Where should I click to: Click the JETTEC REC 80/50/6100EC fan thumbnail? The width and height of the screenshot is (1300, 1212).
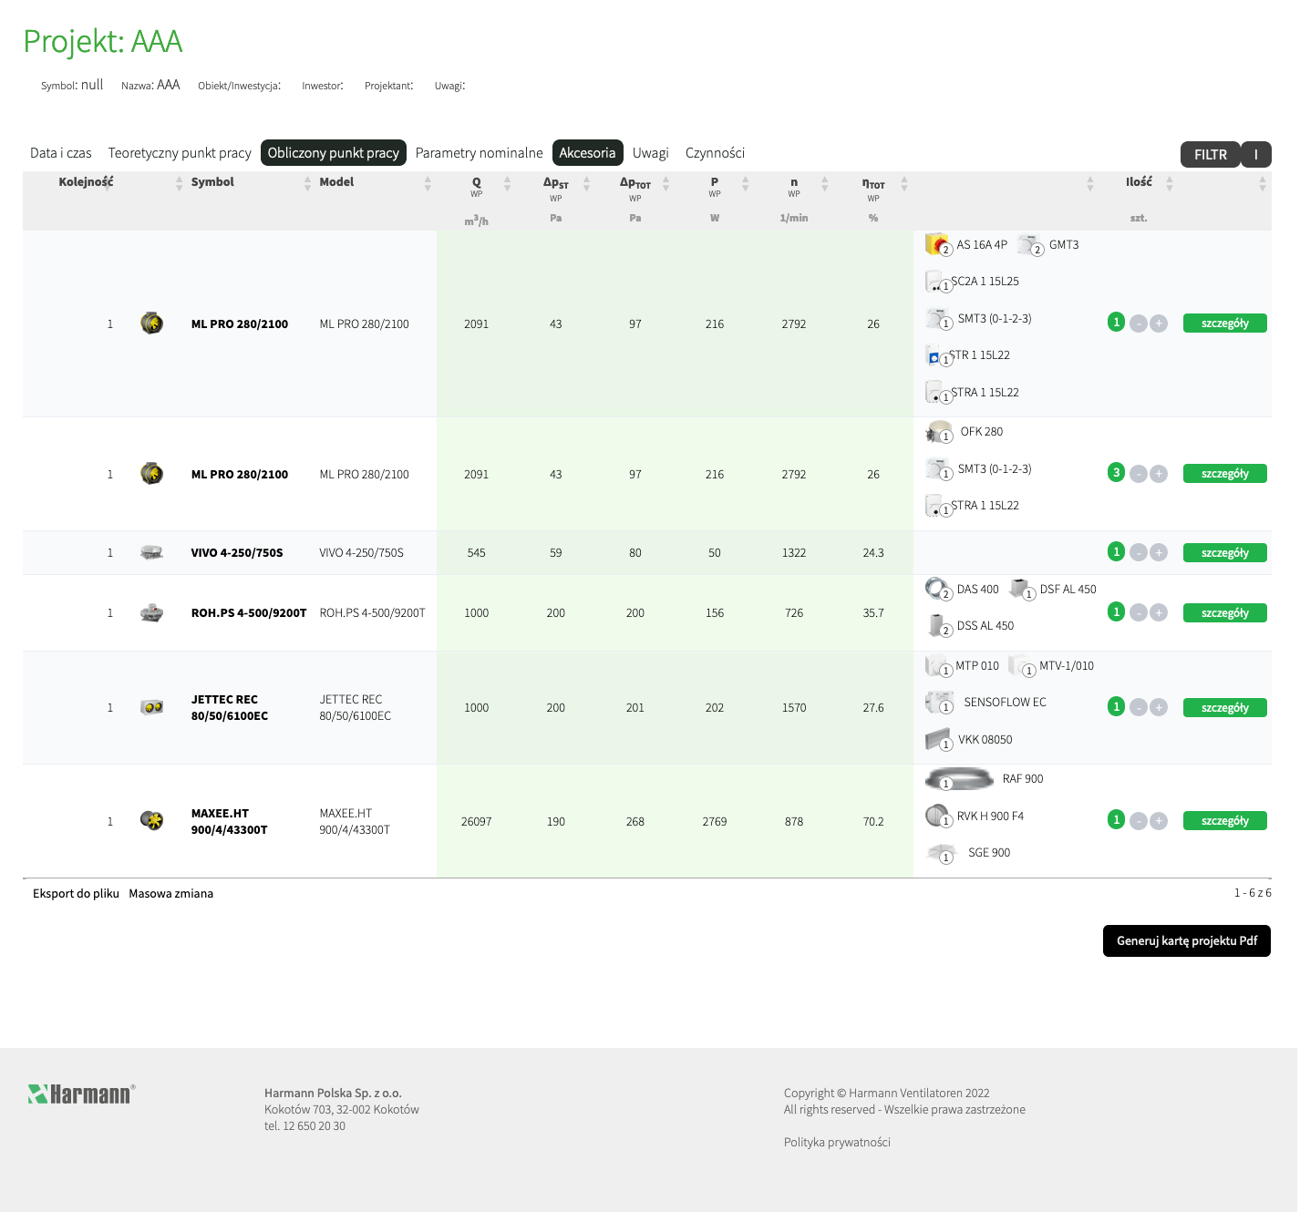(x=151, y=707)
